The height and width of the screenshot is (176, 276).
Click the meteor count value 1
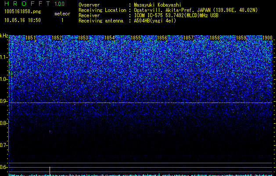click(x=62, y=20)
